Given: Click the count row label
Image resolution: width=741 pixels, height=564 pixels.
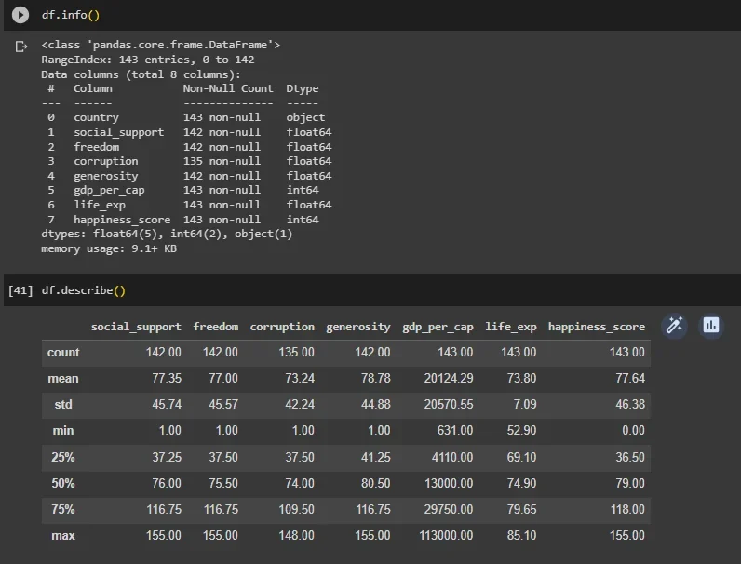Looking at the screenshot, I should tap(63, 353).
